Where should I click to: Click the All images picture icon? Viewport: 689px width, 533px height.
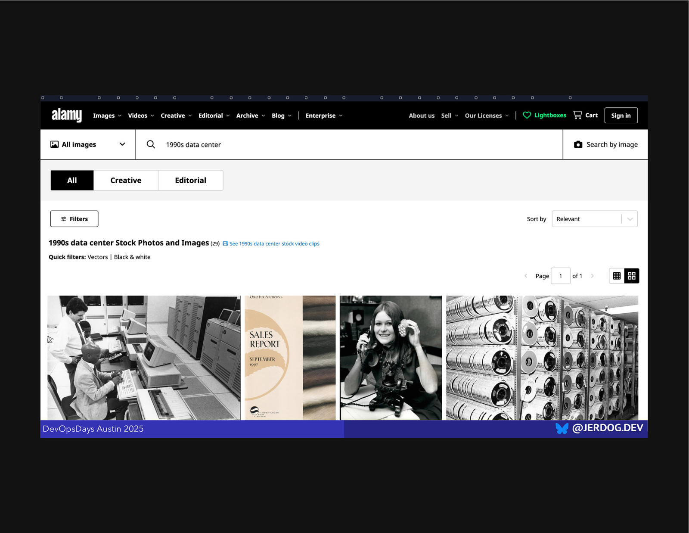click(x=54, y=144)
